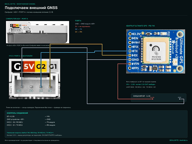Screen dimensions: 192x144
Task: Click the VIN pad on the GPS board
Action: 130,64
